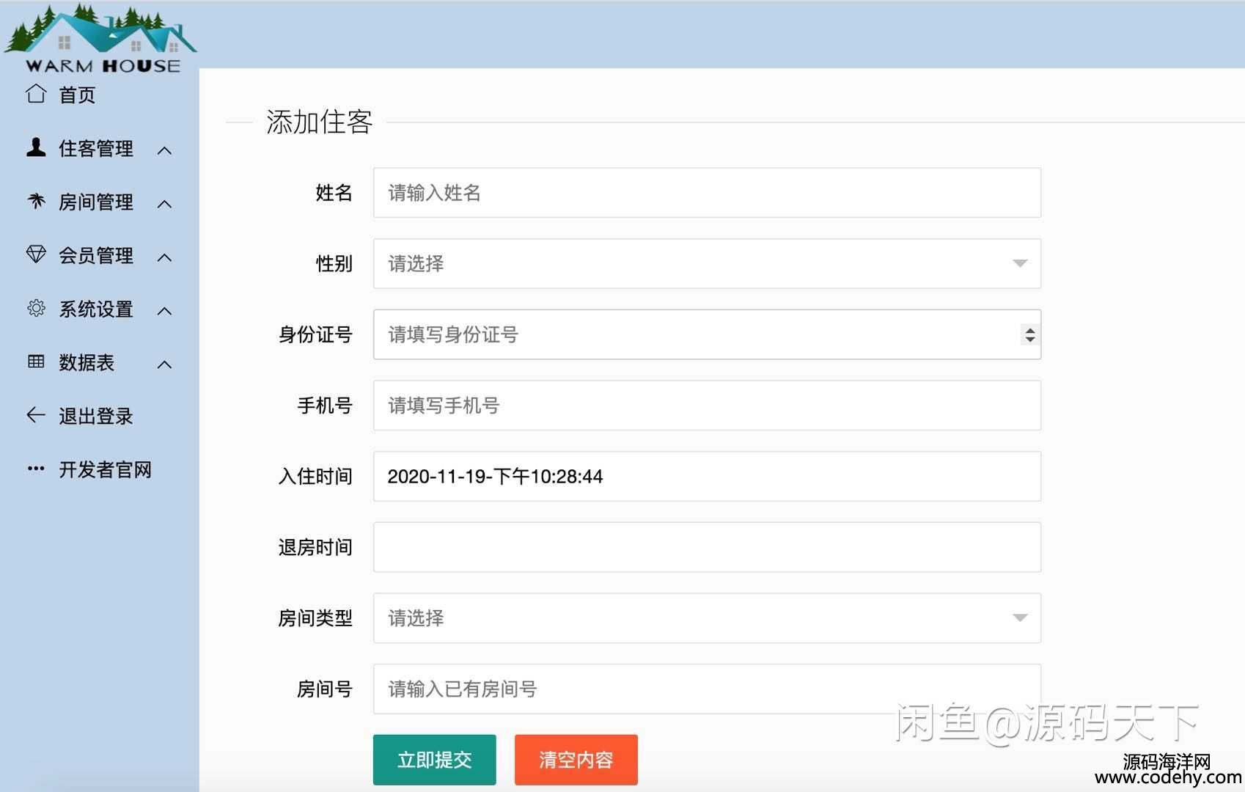This screenshot has width=1245, height=792.
Task: Click the 身份证号 field label
Action: (x=315, y=334)
